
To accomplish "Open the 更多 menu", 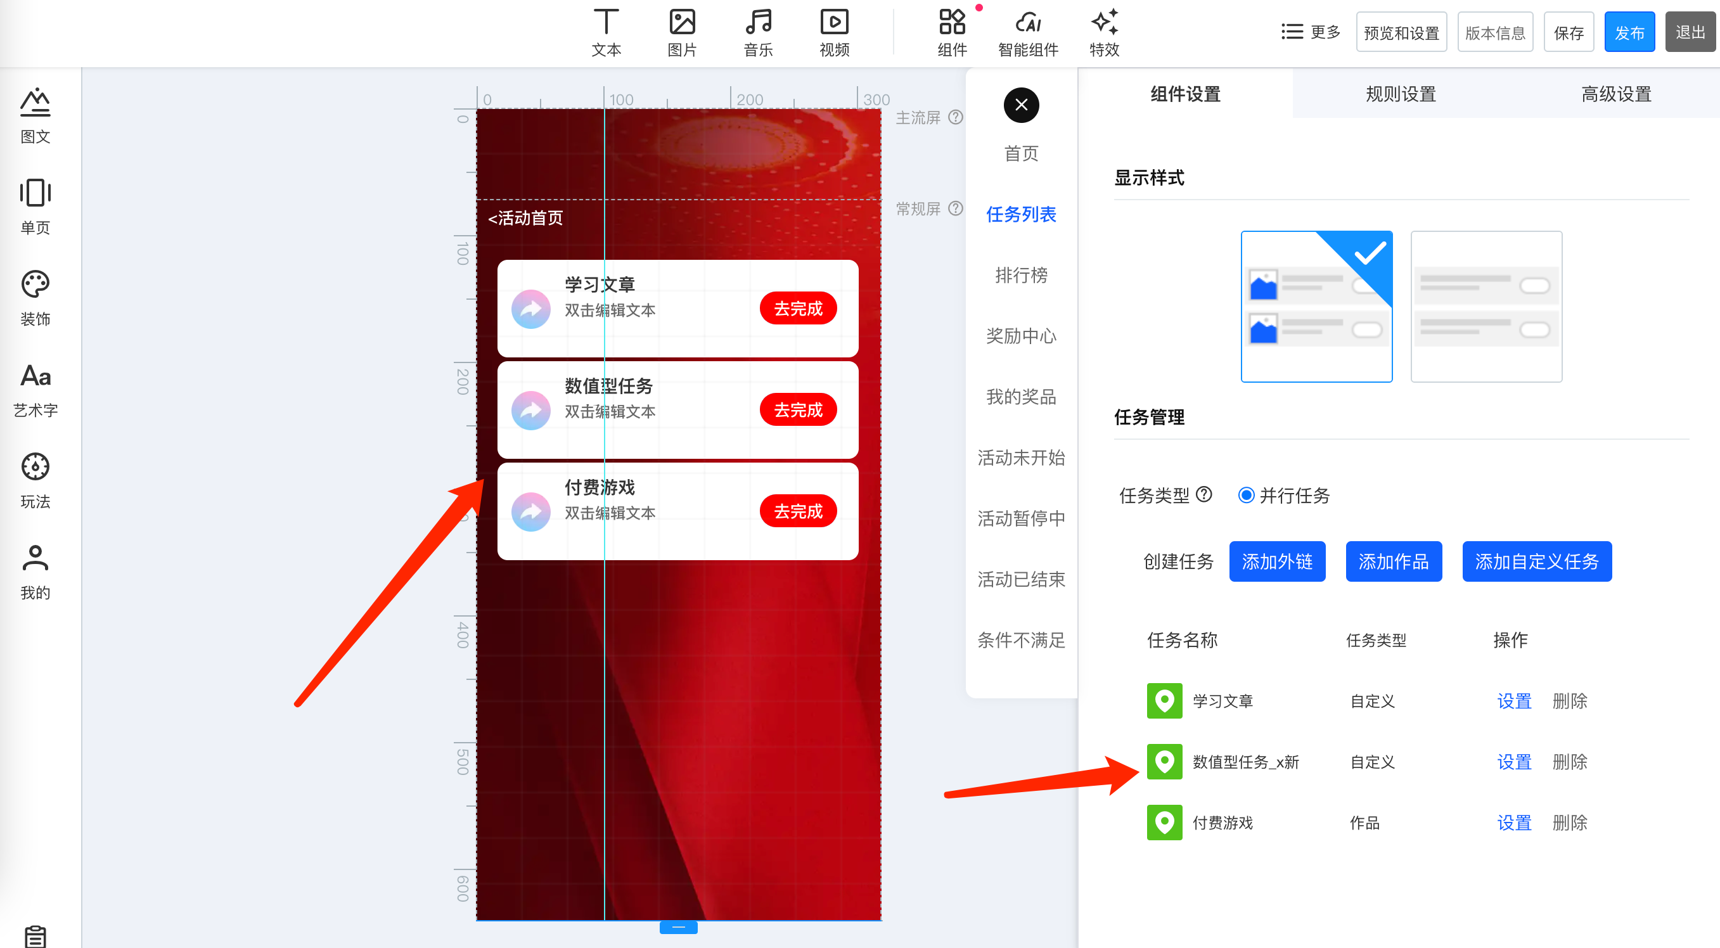I will click(1310, 32).
